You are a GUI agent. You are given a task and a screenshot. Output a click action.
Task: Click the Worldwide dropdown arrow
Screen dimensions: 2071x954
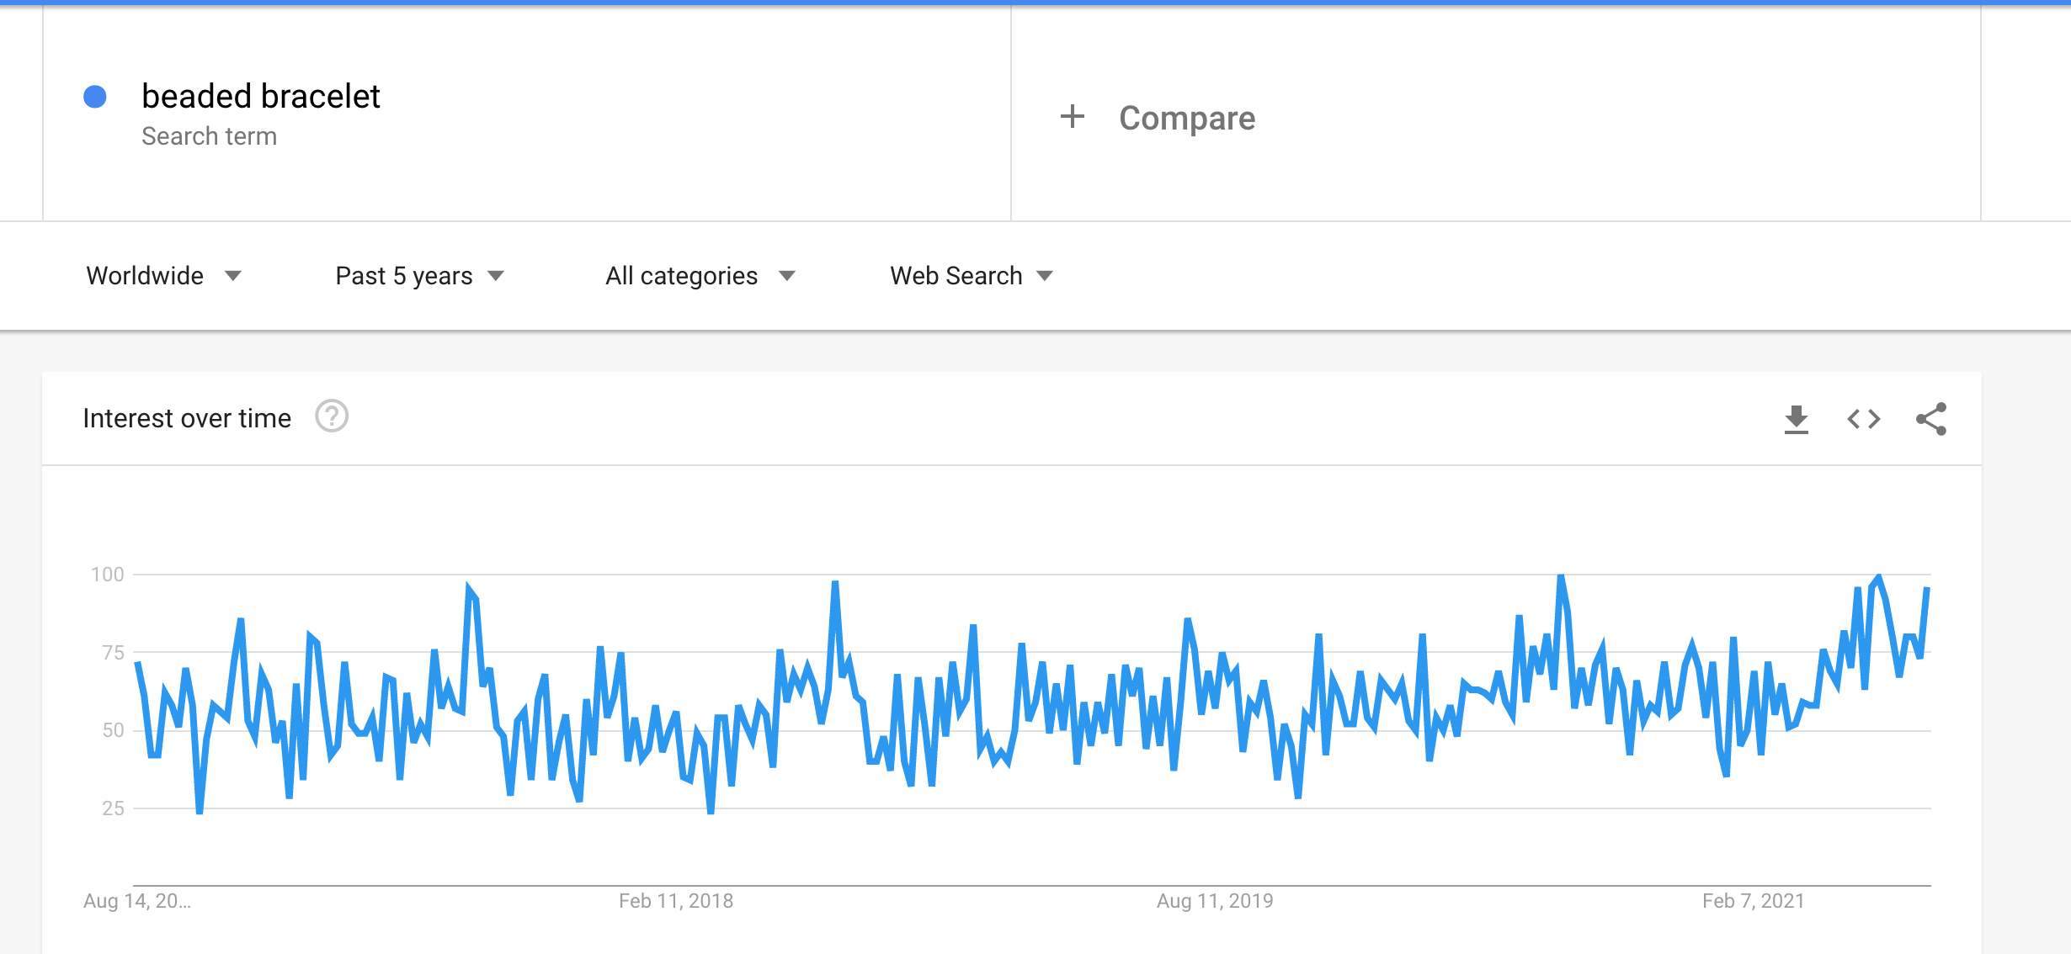pos(233,276)
